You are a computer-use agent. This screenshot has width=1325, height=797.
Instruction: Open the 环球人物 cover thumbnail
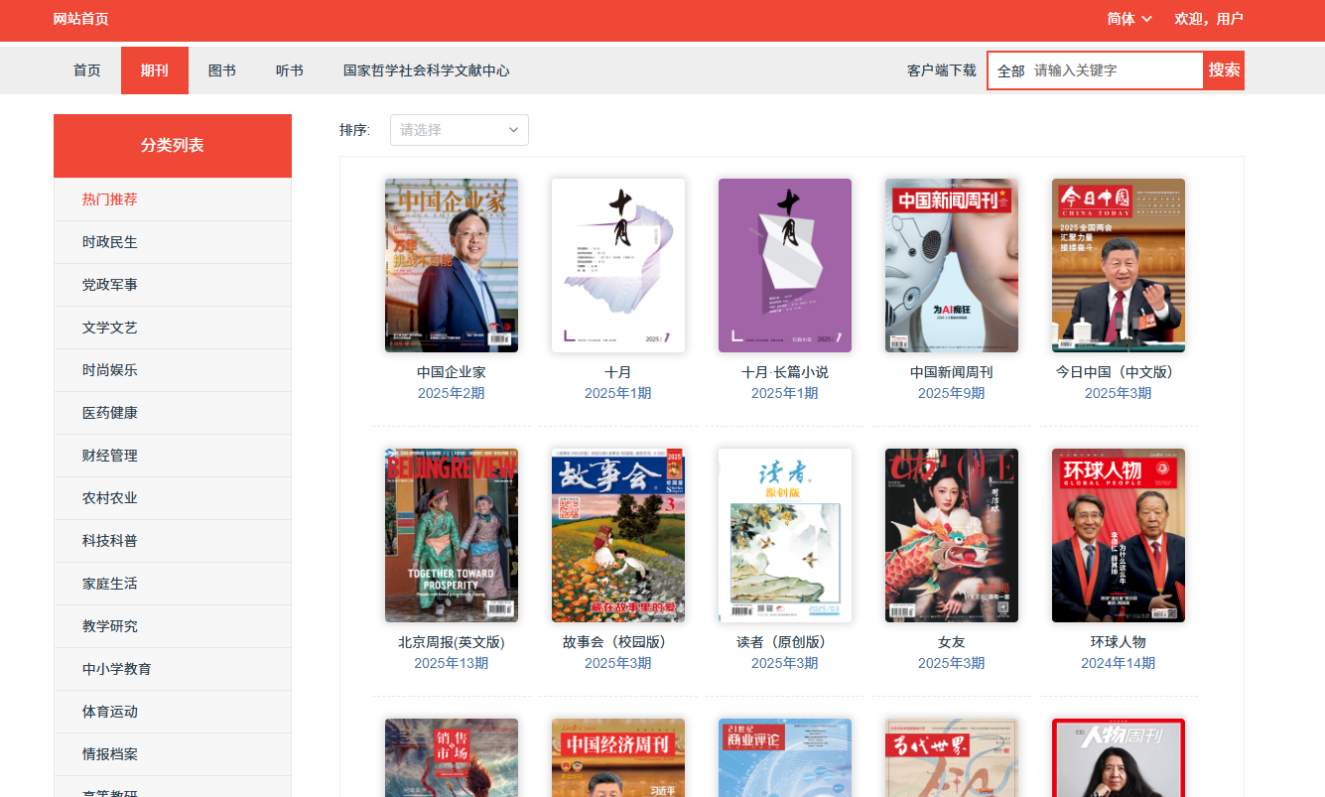[1119, 535]
